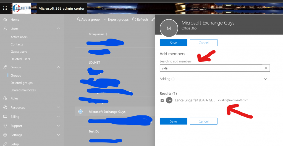Click the Lance Lingerfelt result name
Viewport: 283px width, 146px height.
tap(195, 100)
